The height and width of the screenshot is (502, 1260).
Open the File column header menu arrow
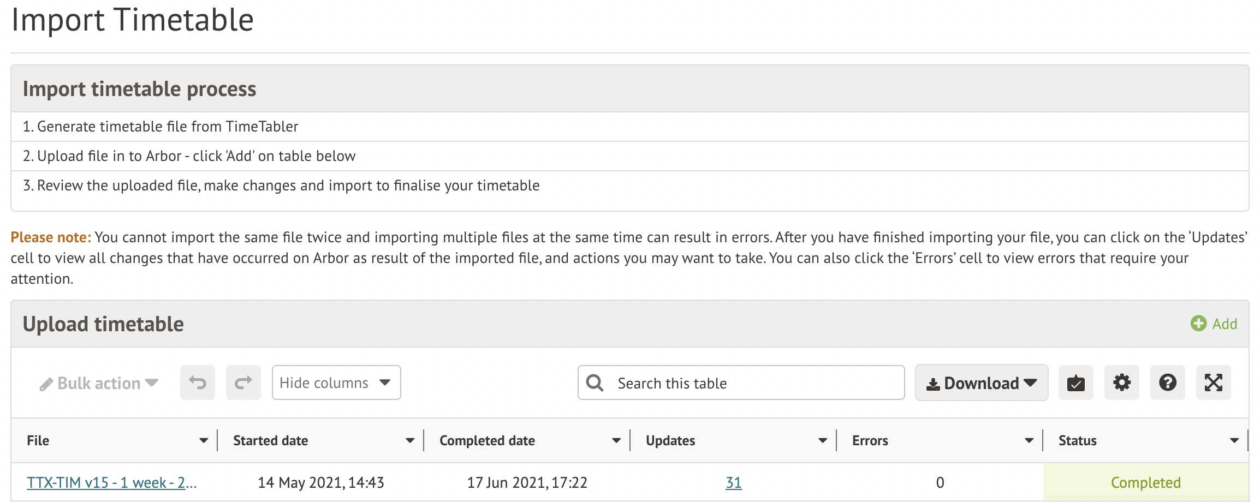204,440
